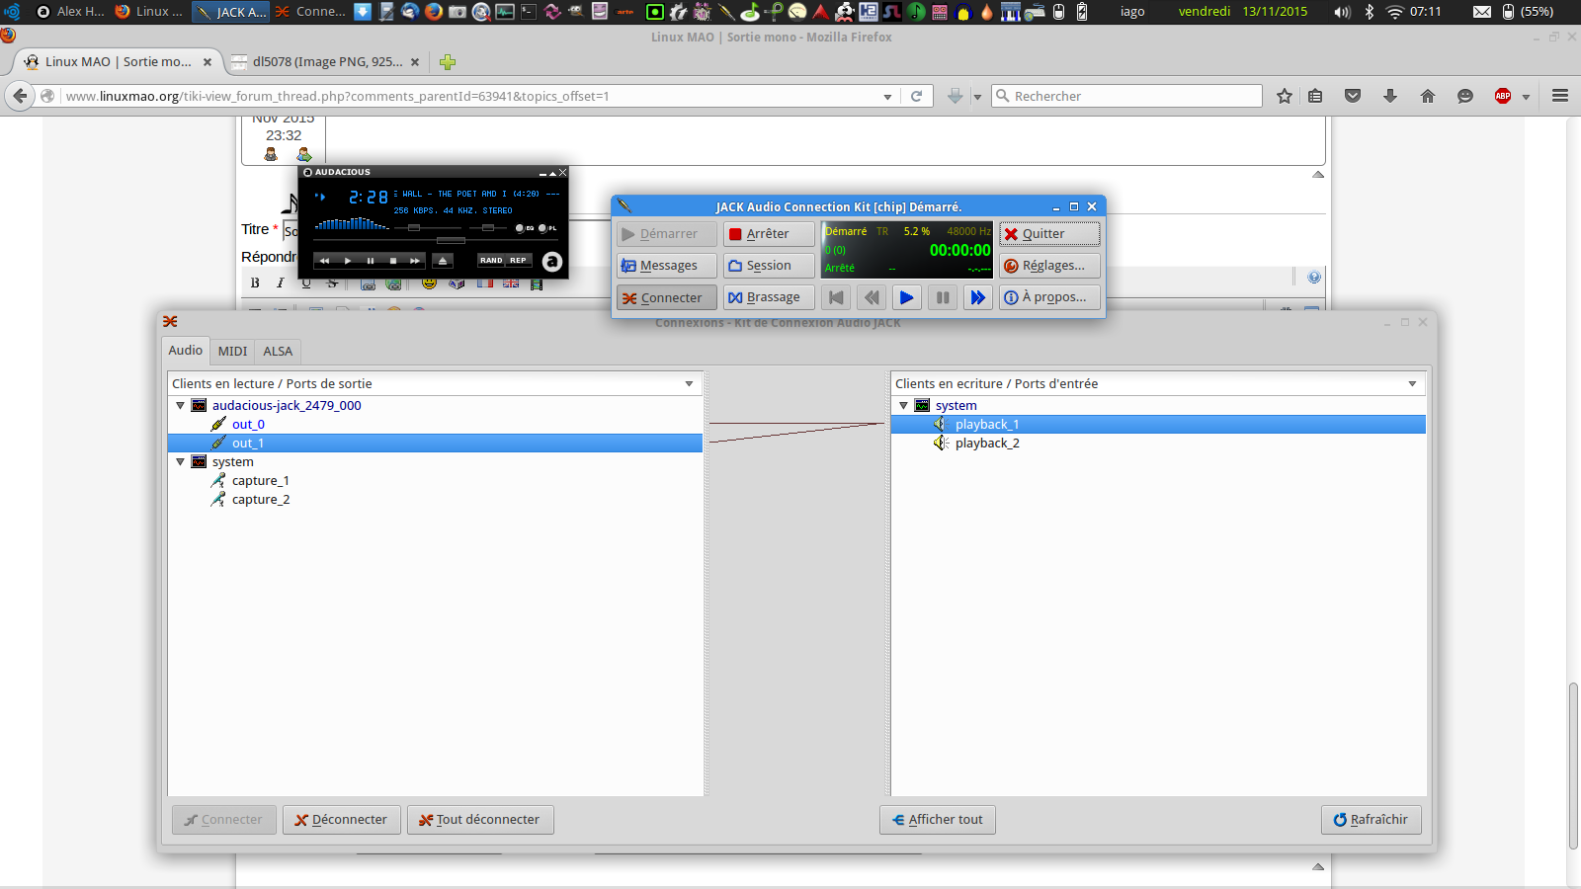
Task: Toggle REP repeat in Audacious
Action: [519, 261]
